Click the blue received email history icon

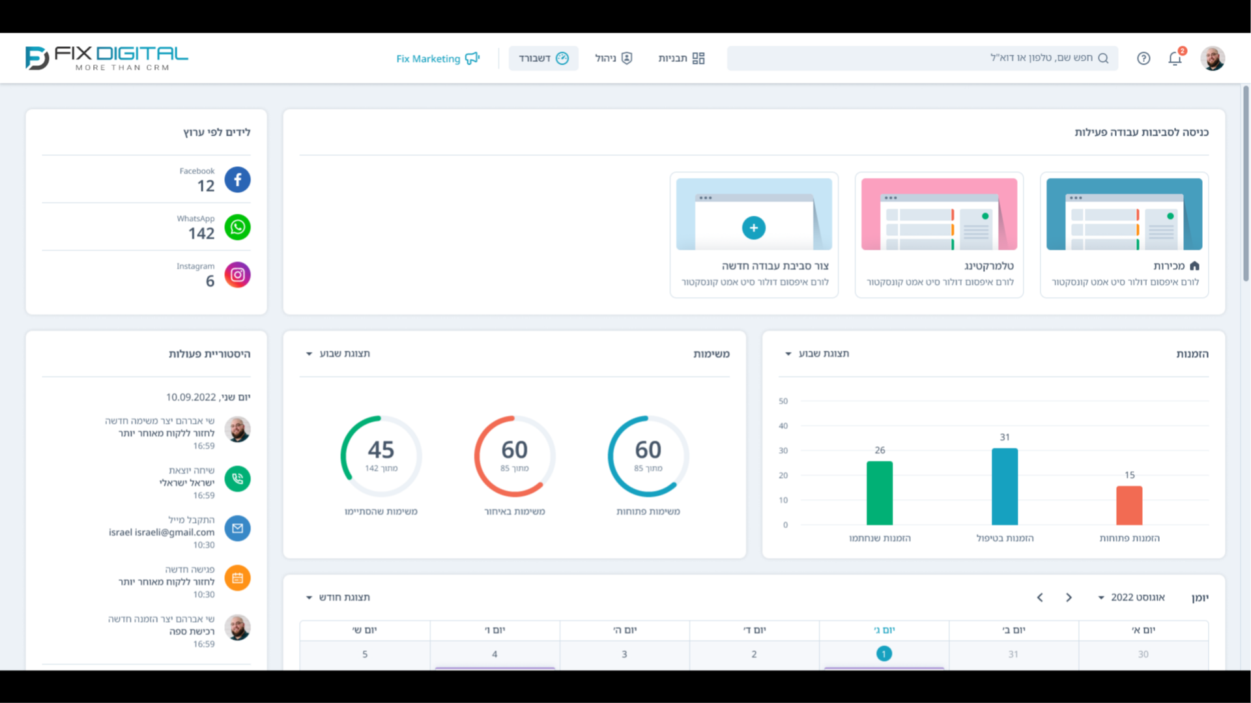click(237, 528)
